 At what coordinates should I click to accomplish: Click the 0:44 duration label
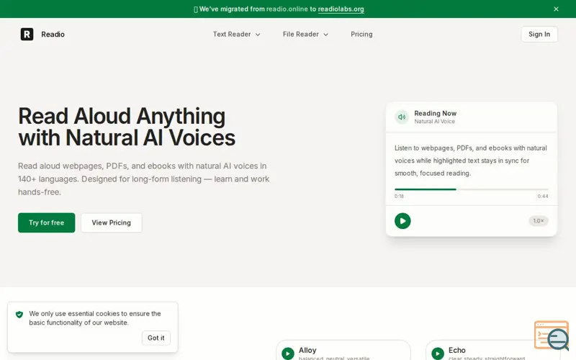coord(543,196)
